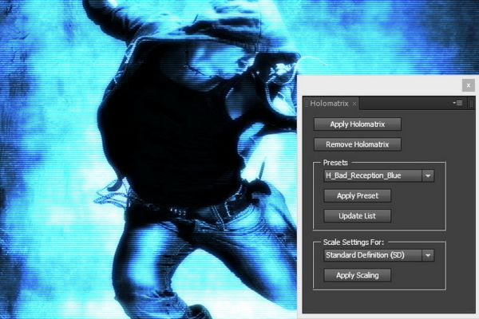479x319 pixels.
Task: Click the Apply Holomatrix button
Action: [x=358, y=124]
